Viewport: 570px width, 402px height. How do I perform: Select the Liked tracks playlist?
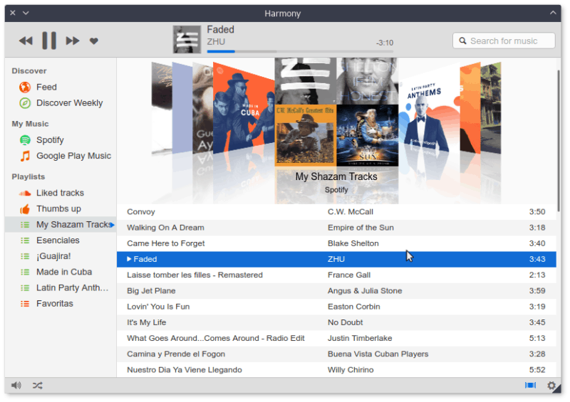point(60,193)
